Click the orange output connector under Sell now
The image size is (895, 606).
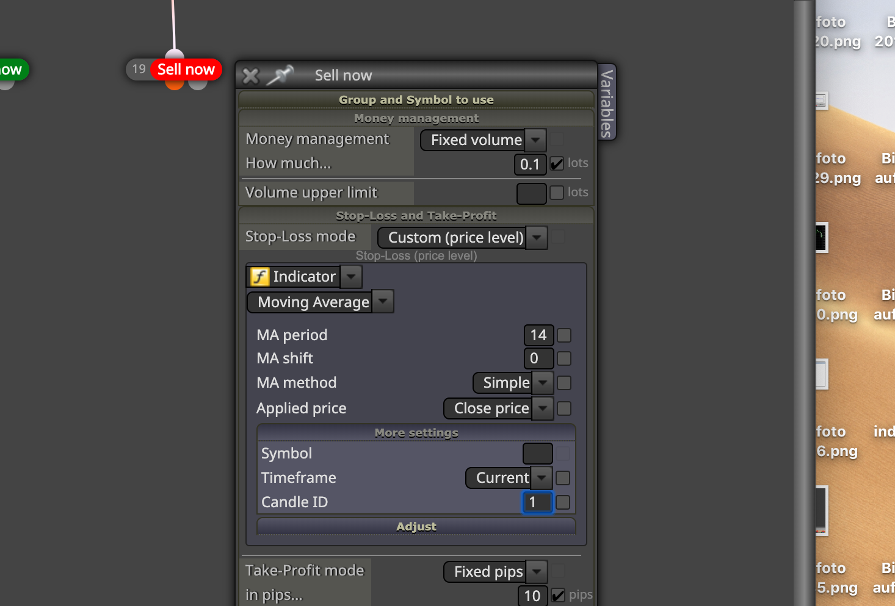pos(175,85)
